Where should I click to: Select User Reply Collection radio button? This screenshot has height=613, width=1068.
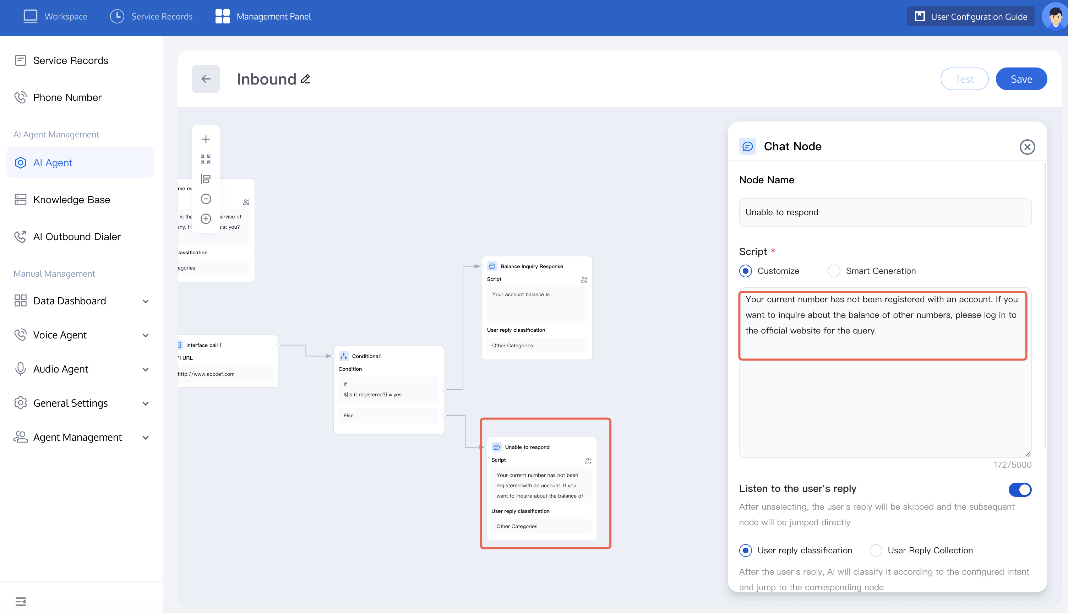876,550
